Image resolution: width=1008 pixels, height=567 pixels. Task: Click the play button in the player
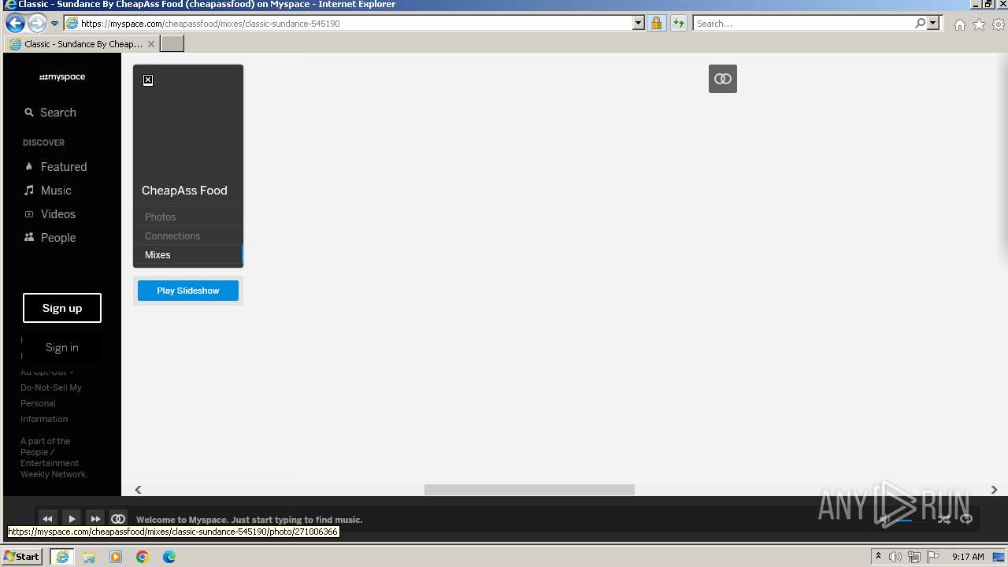[72, 519]
